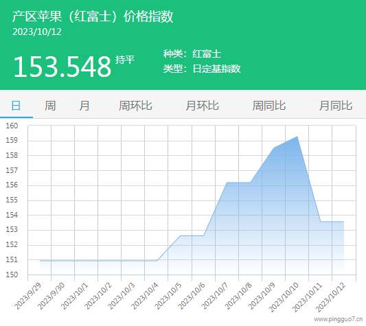
Task: Switch to the 周 weekly tab
Action: 50,106
